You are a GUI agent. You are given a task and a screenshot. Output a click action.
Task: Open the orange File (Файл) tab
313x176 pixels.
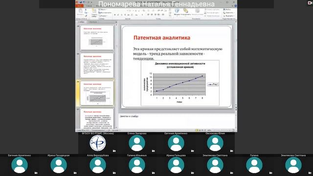[79, 6]
